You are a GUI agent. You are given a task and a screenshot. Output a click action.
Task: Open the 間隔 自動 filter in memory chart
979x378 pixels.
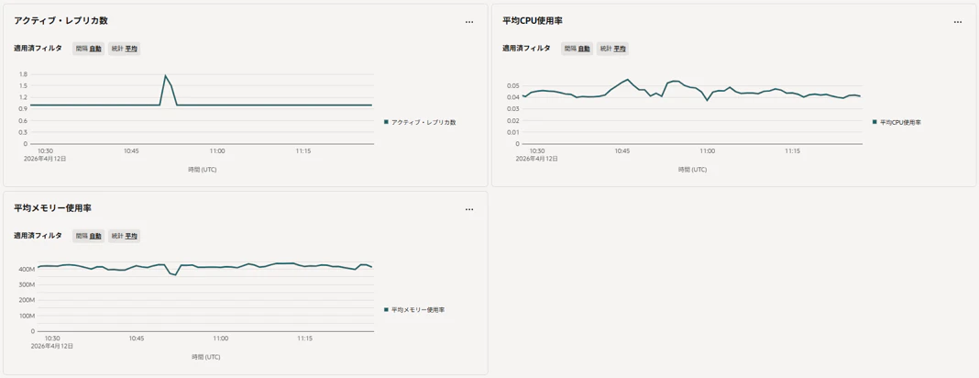point(89,236)
